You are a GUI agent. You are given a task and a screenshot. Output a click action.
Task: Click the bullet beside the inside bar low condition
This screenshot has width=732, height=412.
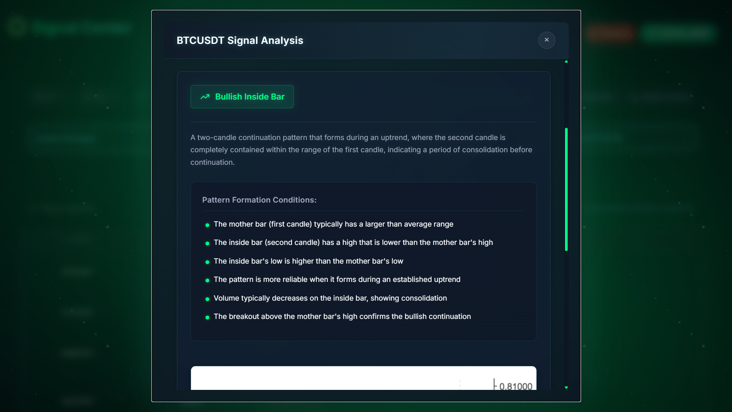pyautogui.click(x=207, y=262)
